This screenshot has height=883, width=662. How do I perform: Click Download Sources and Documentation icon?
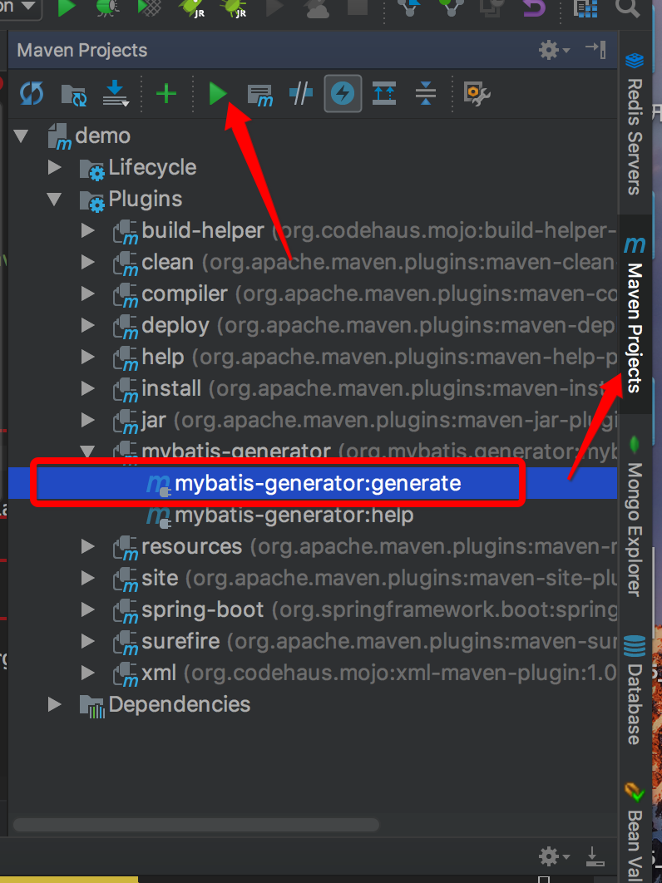[x=115, y=94]
